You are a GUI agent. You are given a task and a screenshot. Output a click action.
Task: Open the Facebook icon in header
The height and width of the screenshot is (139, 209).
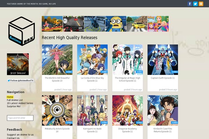tap(190, 4)
